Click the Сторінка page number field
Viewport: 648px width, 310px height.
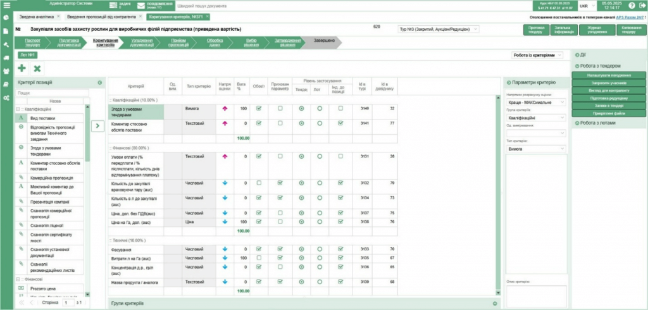[x=67, y=302]
